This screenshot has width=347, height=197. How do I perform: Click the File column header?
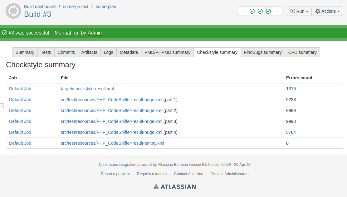(x=65, y=78)
